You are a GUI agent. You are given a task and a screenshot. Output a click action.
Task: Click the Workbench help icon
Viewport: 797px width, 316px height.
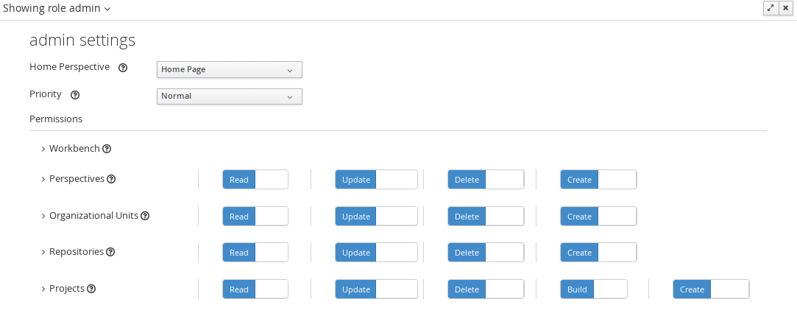pyautogui.click(x=107, y=149)
